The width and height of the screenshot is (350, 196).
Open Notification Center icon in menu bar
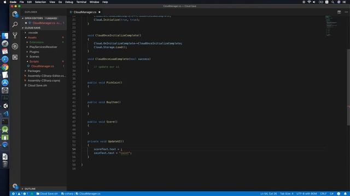344,2
